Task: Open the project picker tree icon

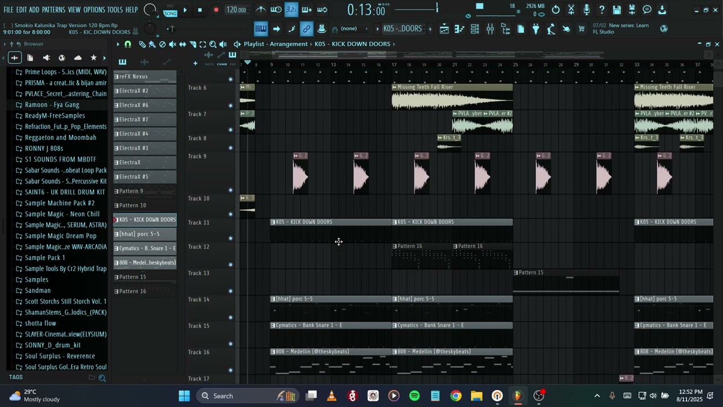Action: pos(506,29)
